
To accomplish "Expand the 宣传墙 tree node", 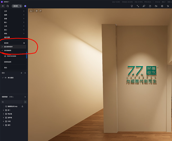I will (3, 118).
